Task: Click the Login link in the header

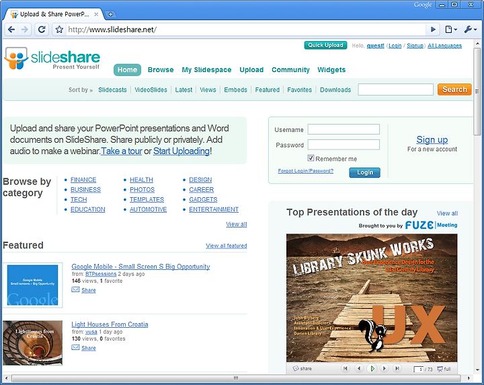Action: [x=395, y=46]
